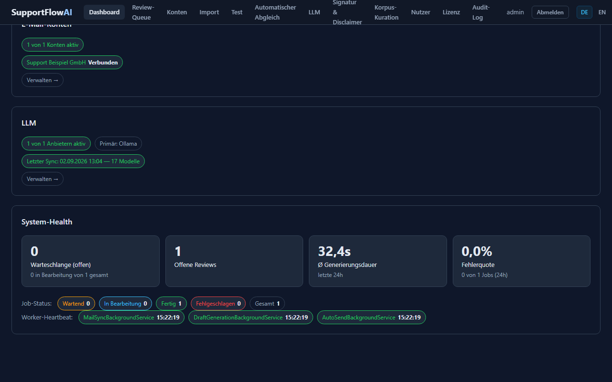The height and width of the screenshot is (382, 612).
Task: Open the Nutzer page
Action: 421,12
